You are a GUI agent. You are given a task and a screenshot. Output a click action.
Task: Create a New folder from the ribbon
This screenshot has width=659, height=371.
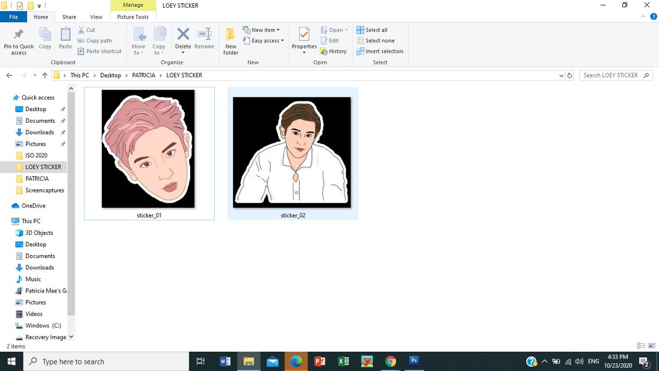pyautogui.click(x=231, y=41)
